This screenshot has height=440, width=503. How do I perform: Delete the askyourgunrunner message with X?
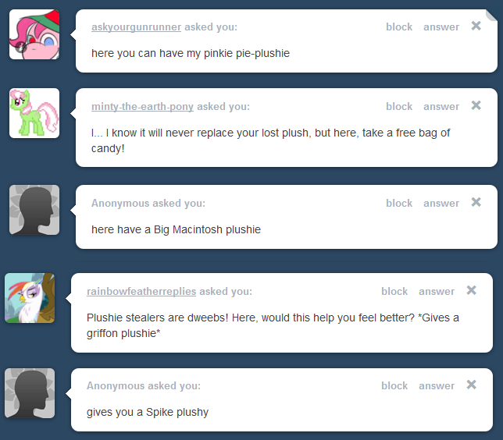click(x=476, y=26)
